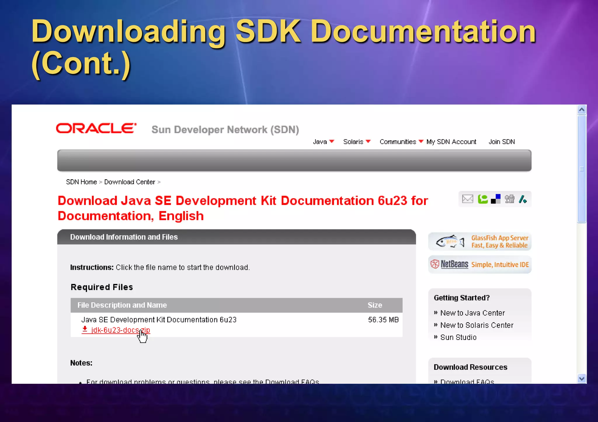Image resolution: width=598 pixels, height=422 pixels.
Task: Open the Java navigation menu
Action: (x=320, y=142)
